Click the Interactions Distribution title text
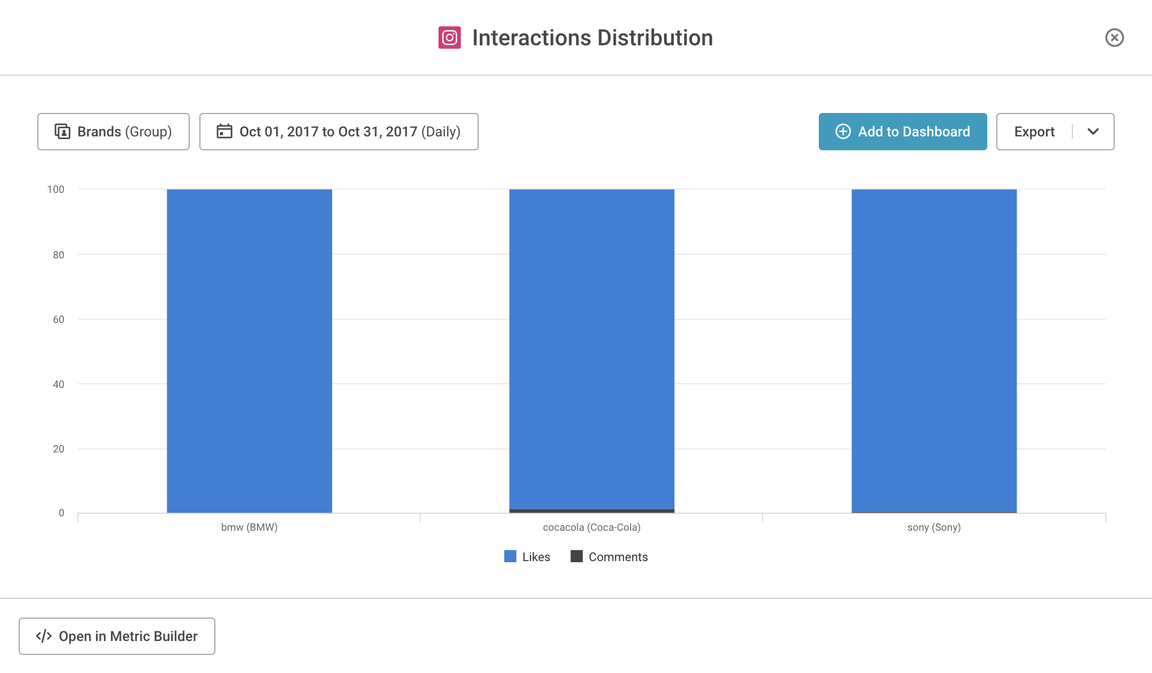This screenshot has width=1152, height=673. click(592, 38)
